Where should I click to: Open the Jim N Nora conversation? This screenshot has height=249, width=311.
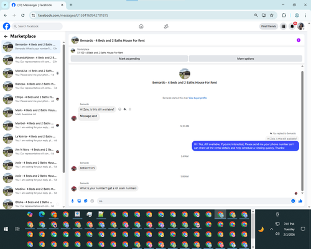coord(31,151)
